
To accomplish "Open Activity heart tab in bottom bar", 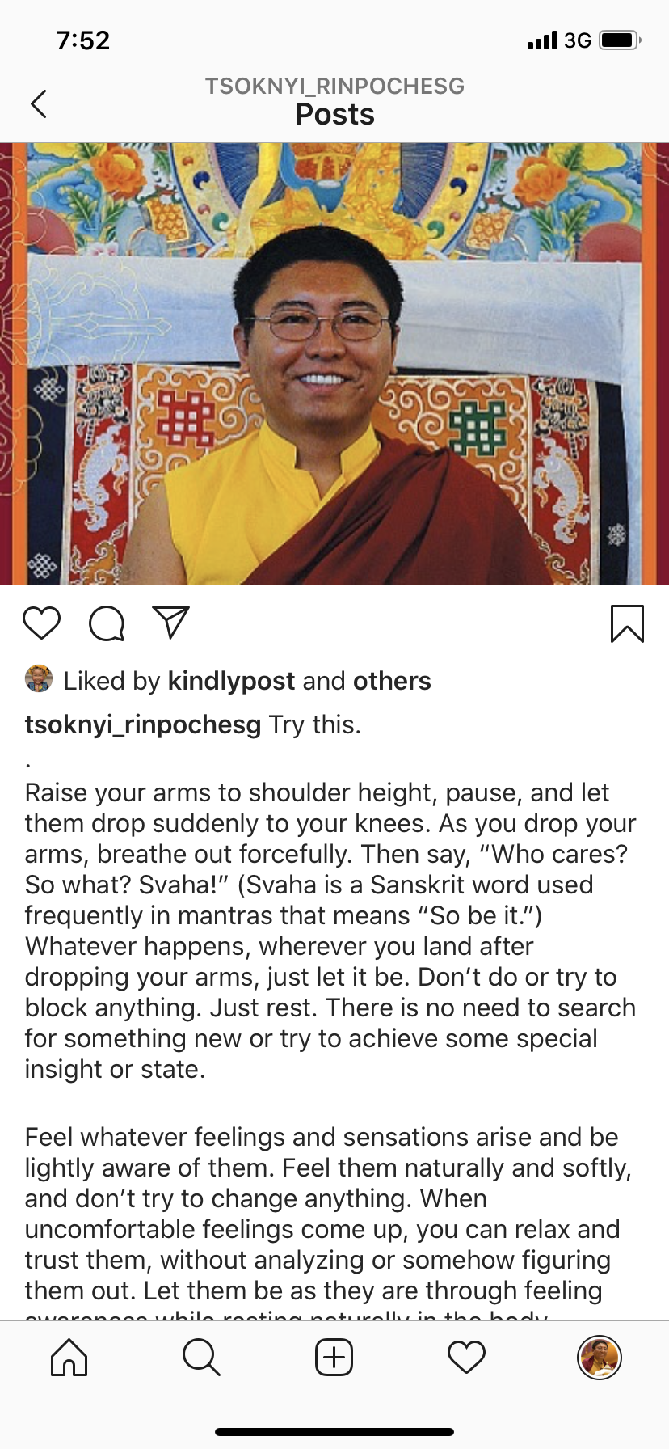I will click(x=466, y=1357).
